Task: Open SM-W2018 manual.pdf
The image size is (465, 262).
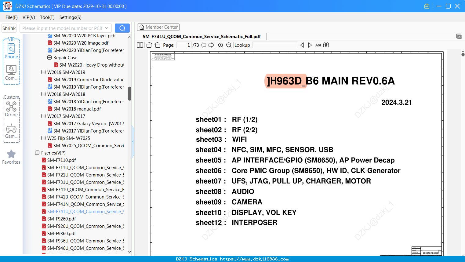Action: pos(74,109)
